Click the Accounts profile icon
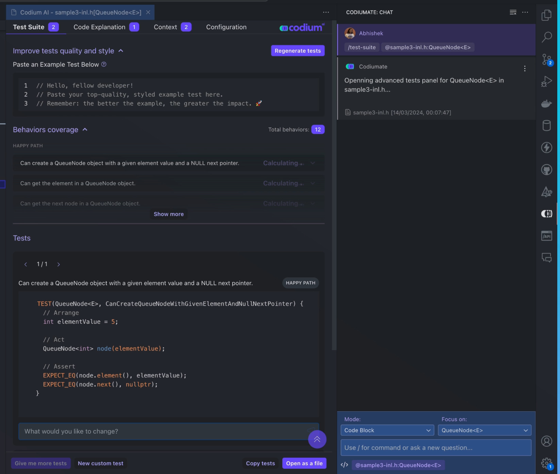560x474 pixels. (546, 441)
